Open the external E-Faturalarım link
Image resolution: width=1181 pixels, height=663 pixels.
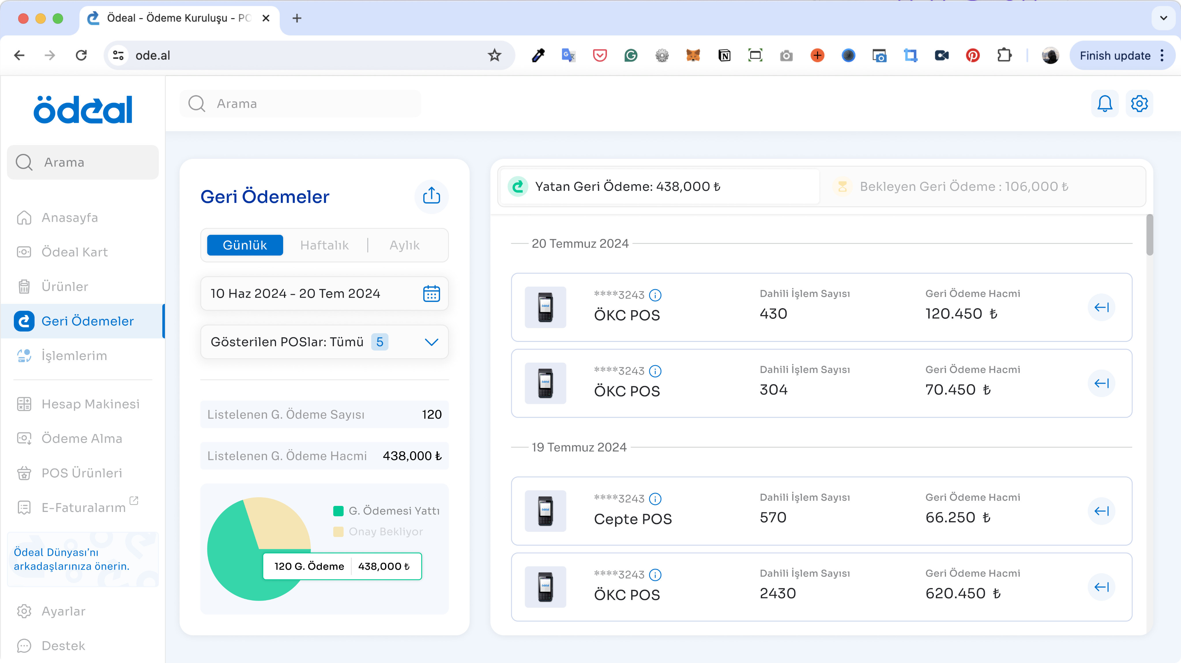point(83,508)
